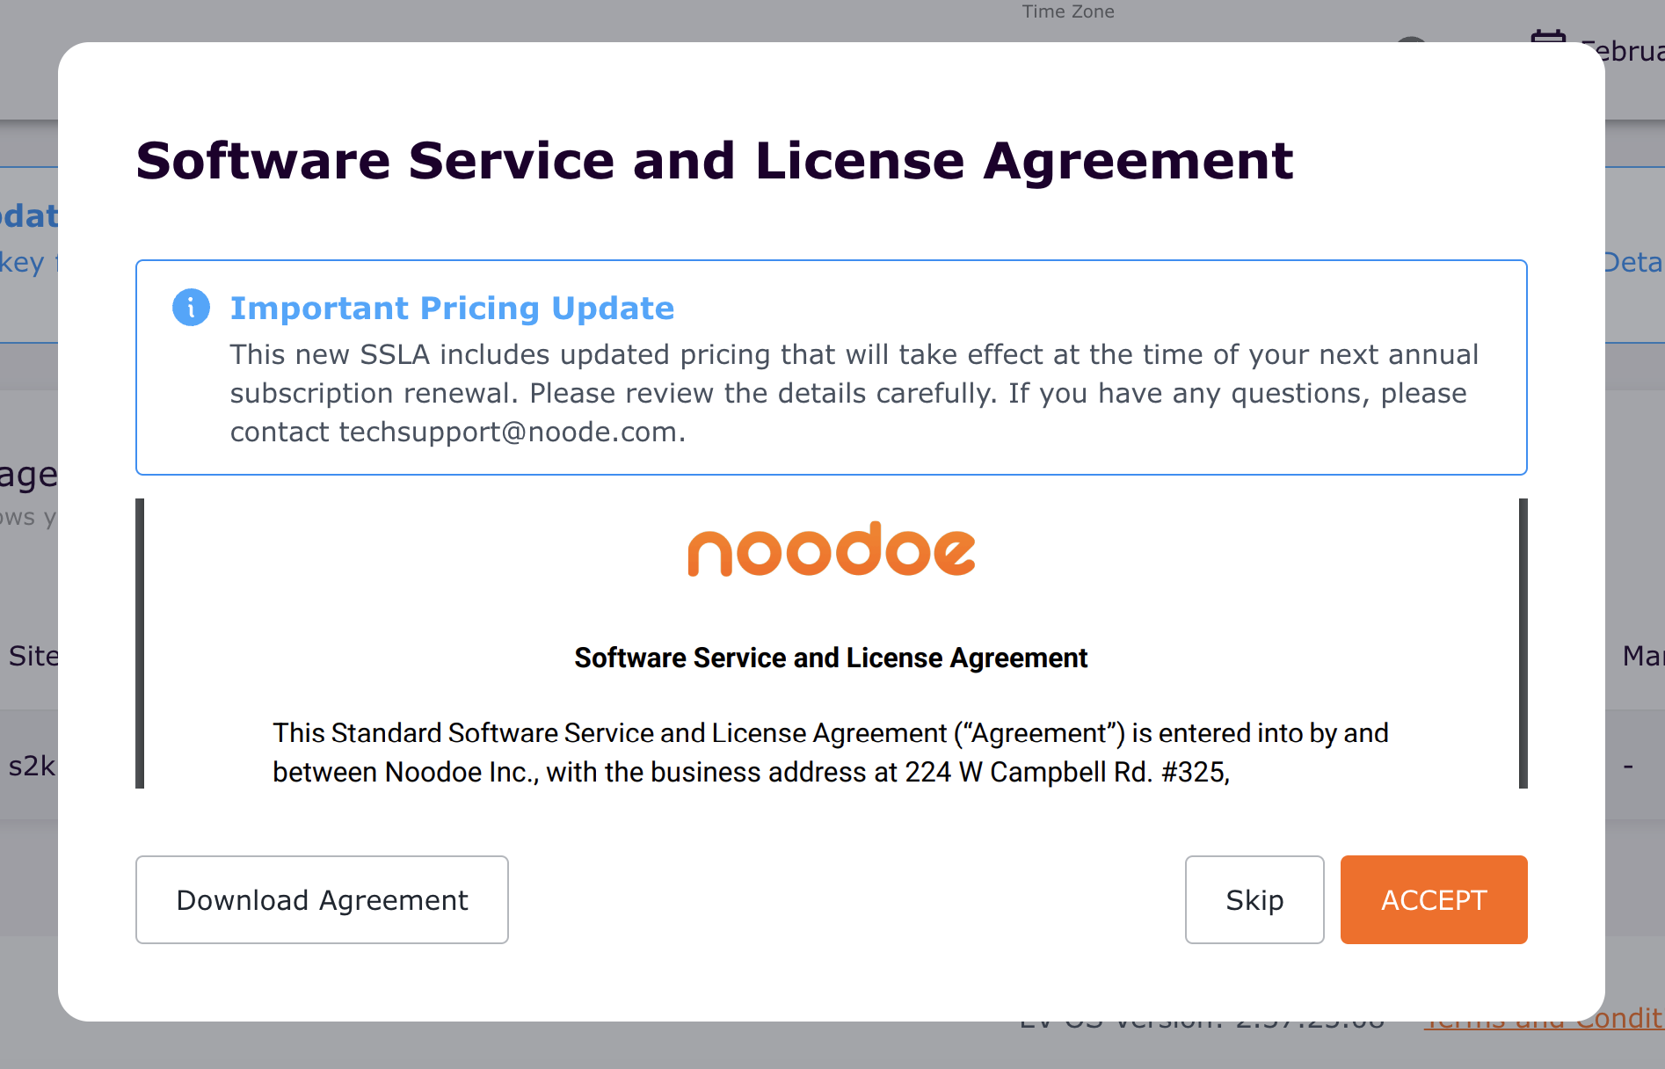Click the EV OS version text at bottom
This screenshot has height=1069, width=1665.
tap(1201, 1024)
